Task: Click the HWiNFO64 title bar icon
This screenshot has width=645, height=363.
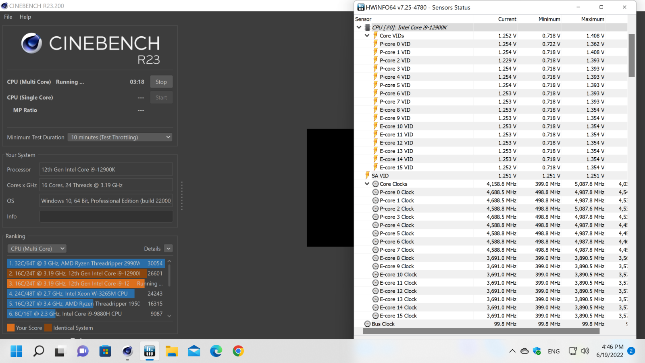Action: (x=361, y=7)
